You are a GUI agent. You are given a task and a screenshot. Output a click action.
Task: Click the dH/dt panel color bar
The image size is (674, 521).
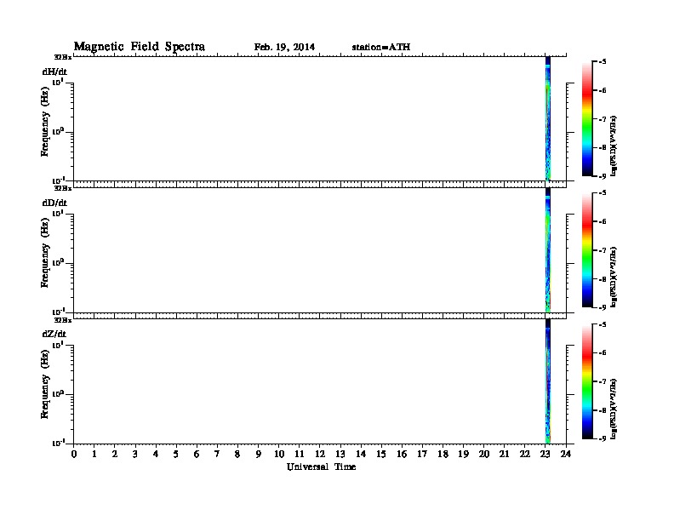[x=587, y=118]
